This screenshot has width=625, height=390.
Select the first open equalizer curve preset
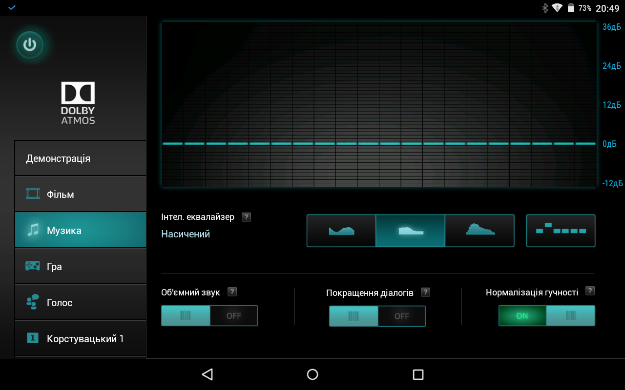click(x=341, y=231)
